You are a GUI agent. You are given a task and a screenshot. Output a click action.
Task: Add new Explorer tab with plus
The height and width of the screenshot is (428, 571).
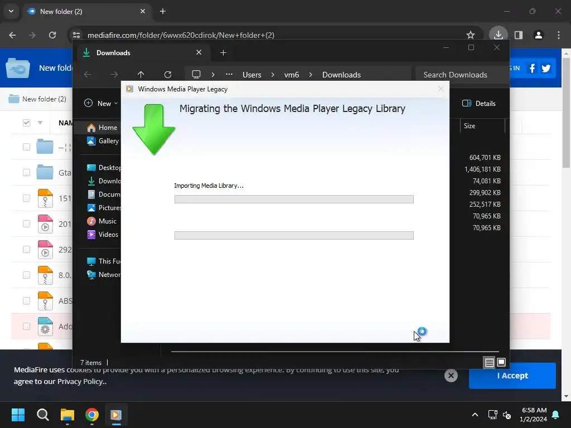[223, 53]
